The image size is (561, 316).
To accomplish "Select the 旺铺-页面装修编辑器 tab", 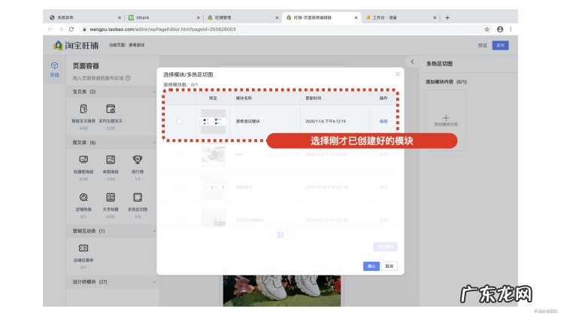I will 321,17.
